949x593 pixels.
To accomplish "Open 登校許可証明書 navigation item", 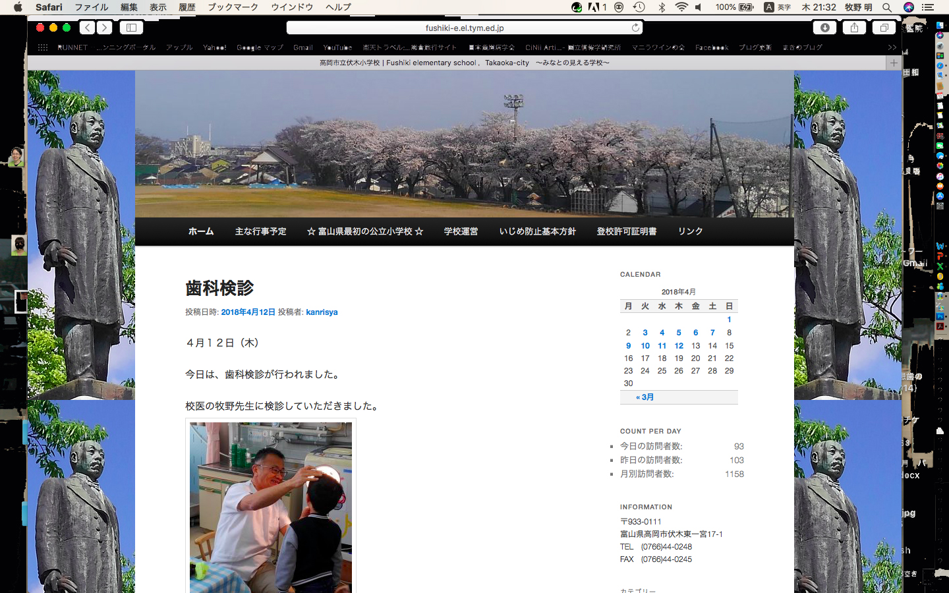I will (627, 231).
